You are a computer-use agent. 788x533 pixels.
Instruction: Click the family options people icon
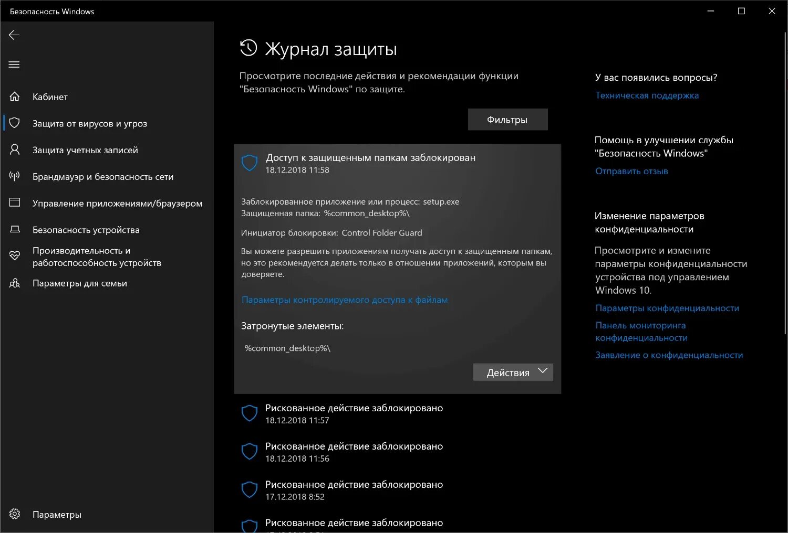pos(15,283)
